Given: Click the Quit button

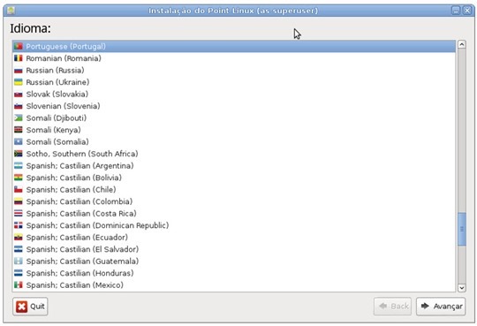Looking at the screenshot, I should [30, 307].
